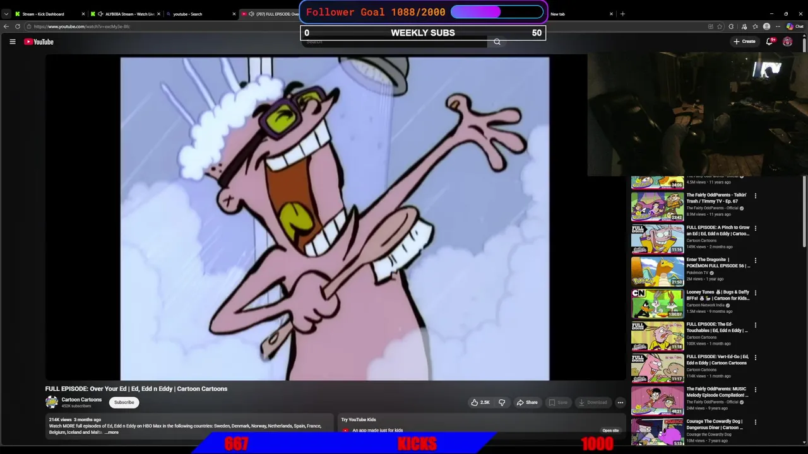Image resolution: width=808 pixels, height=454 pixels.
Task: Go to the YouTube home logo
Action: pyautogui.click(x=39, y=42)
